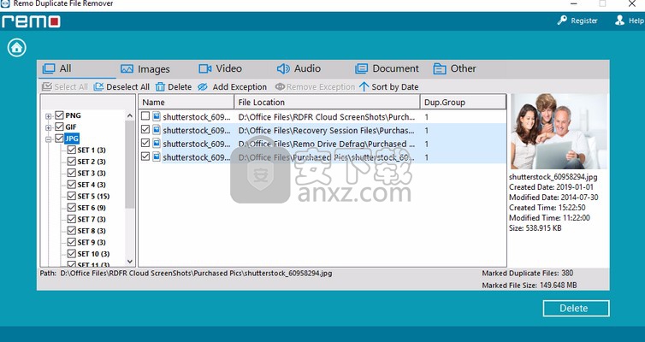Click the Document tab icon
This screenshot has height=342, width=645.
(361, 68)
